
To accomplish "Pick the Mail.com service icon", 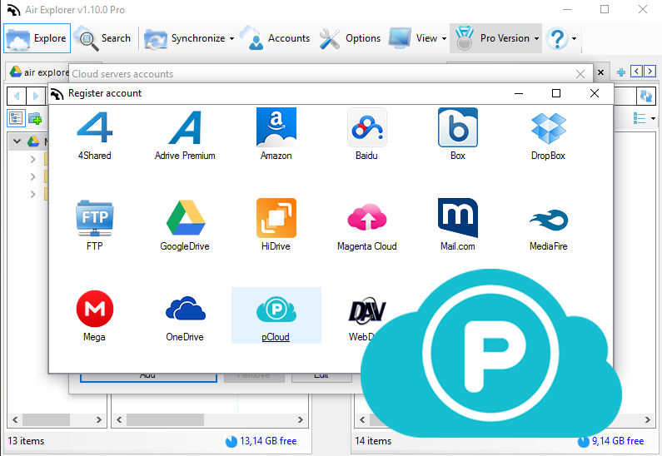I will coord(458,218).
